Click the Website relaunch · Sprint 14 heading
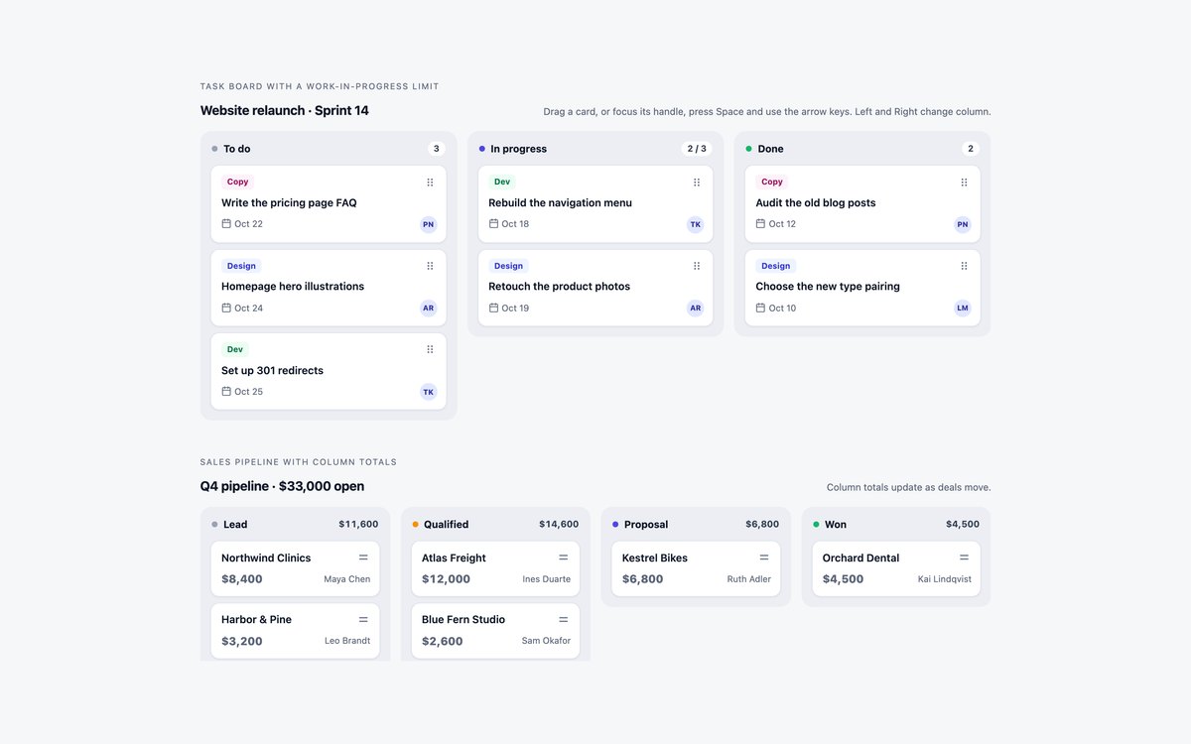Image resolution: width=1191 pixels, height=744 pixels. 285,110
